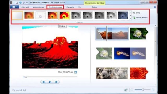Screen dimensions: 167x94
Task: Apply the blue cyan-tone flower effect
Action: [x=123, y=15]
